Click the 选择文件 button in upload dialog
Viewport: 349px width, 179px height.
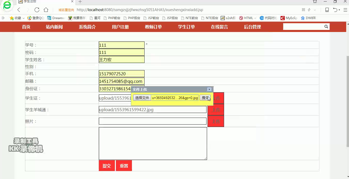[142, 98]
